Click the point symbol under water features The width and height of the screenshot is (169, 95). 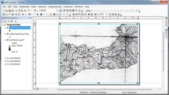pos(10,31)
